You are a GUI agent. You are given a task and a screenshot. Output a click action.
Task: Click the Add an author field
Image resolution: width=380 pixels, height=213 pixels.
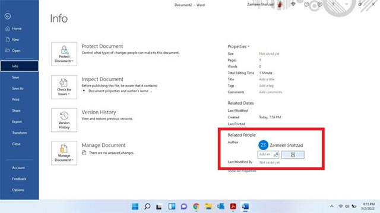265,154
